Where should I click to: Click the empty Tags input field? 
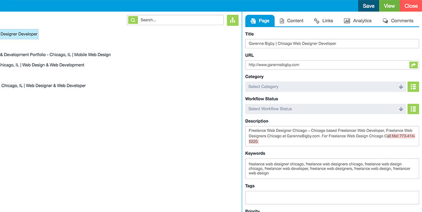(x=332, y=197)
